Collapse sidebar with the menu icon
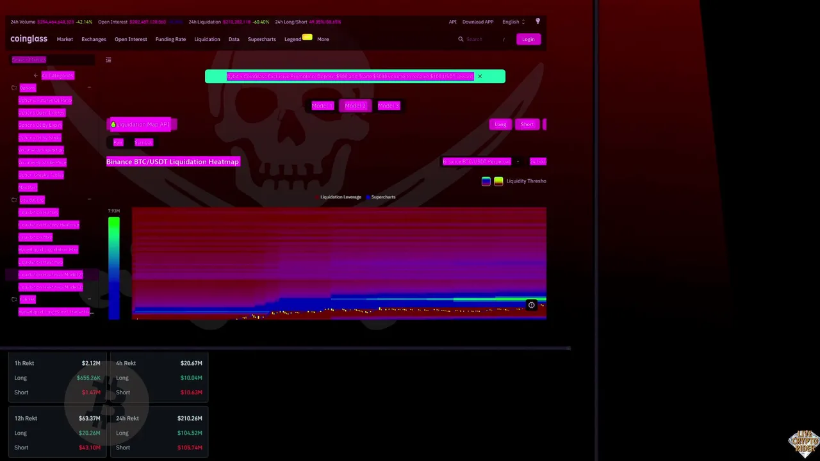The height and width of the screenshot is (461, 820). [108, 60]
